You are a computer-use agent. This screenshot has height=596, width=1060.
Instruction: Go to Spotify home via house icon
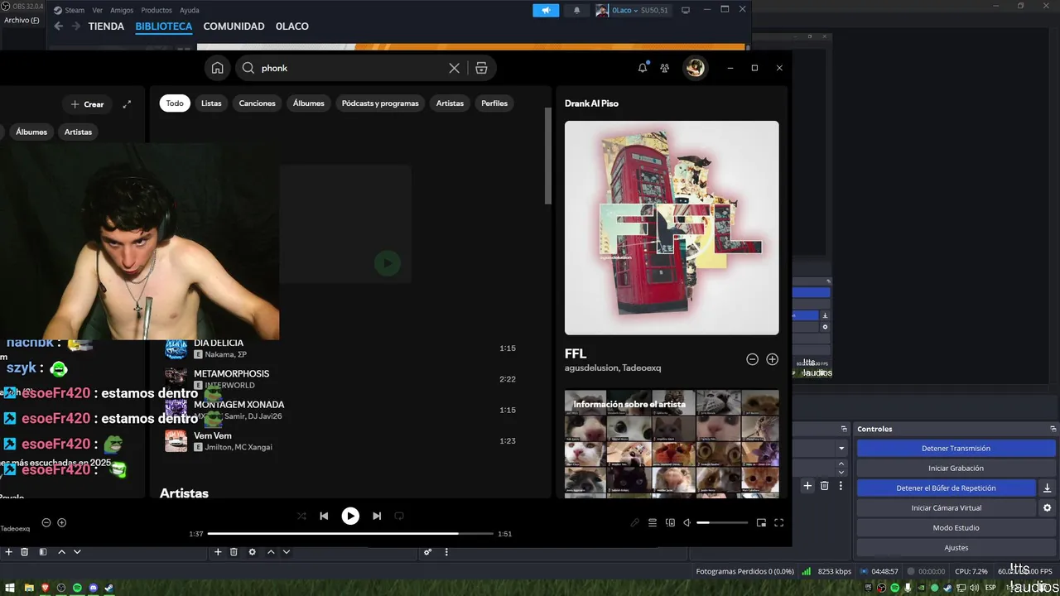[217, 68]
